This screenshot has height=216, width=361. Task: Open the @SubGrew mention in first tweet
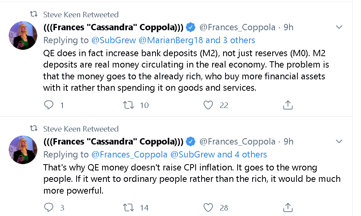point(114,40)
